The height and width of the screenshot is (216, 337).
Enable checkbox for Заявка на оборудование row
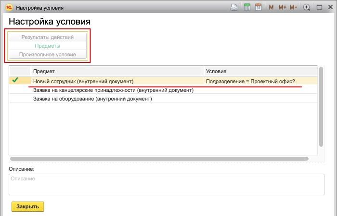coord(15,99)
